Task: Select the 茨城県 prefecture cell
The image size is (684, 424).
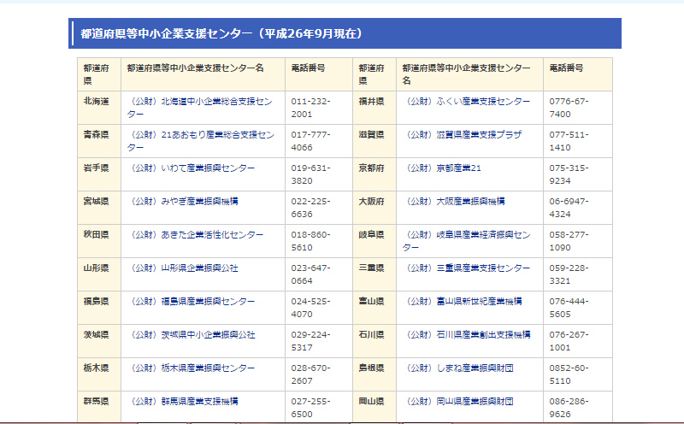Action: tap(99, 341)
